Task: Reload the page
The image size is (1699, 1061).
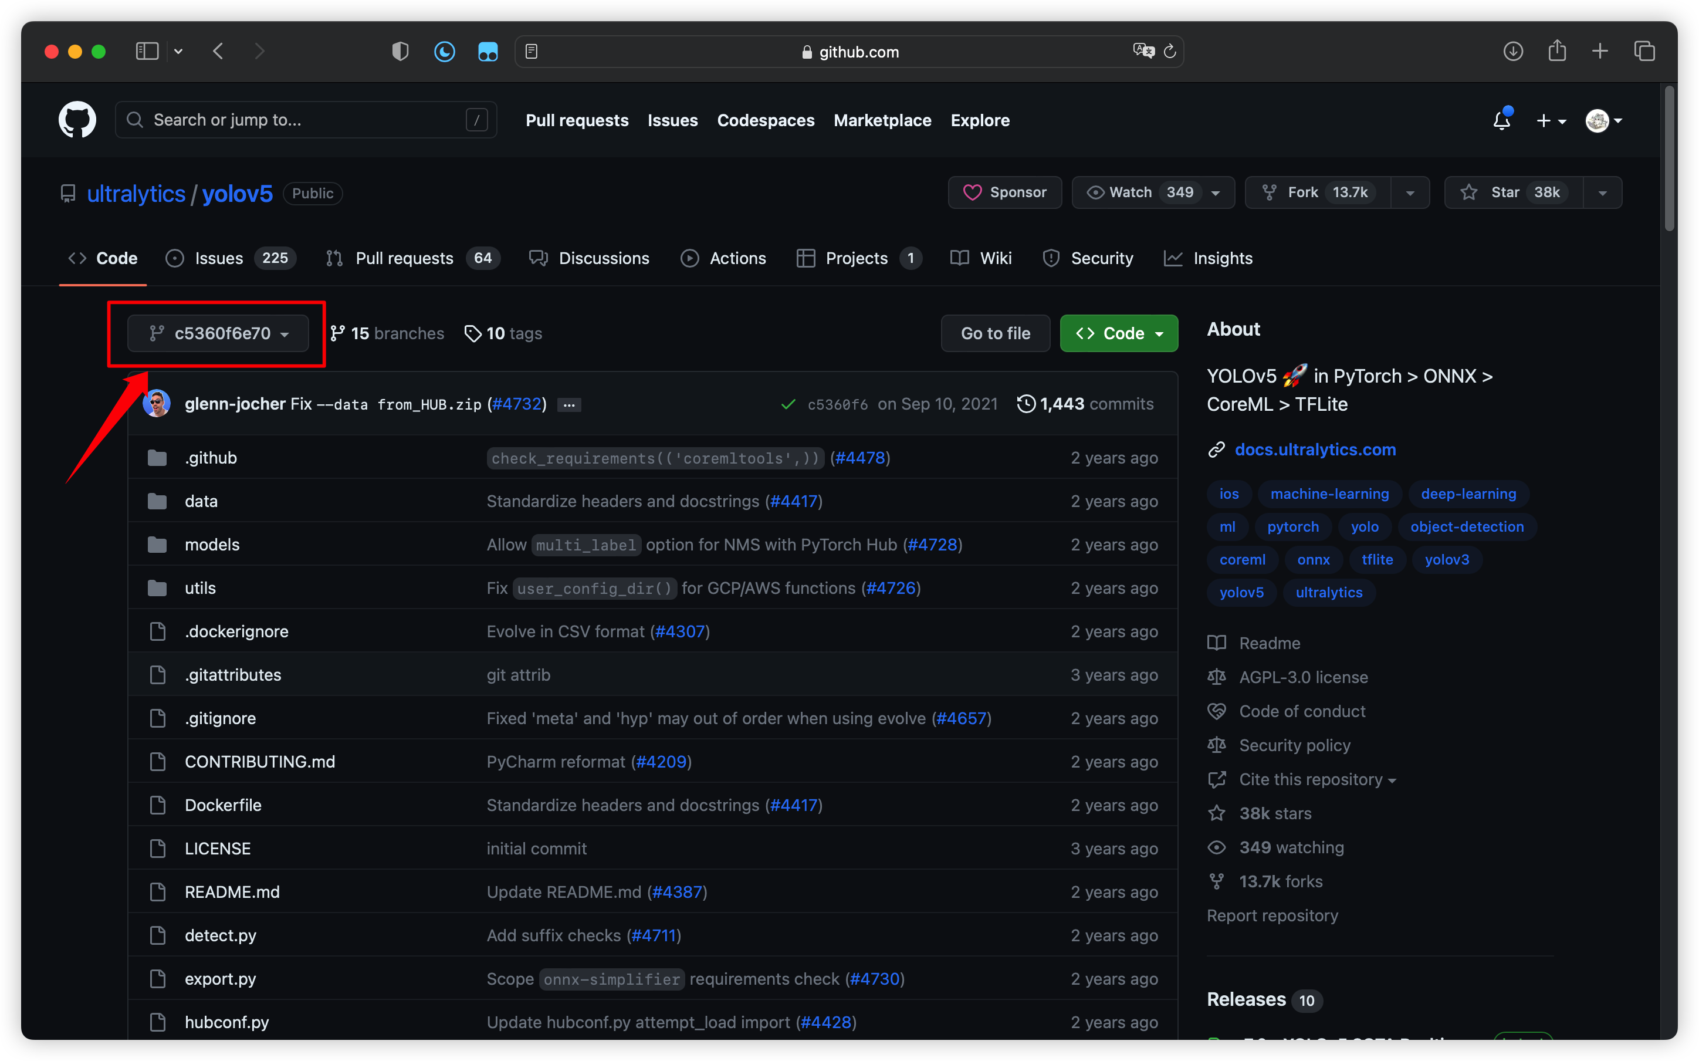Action: 1169,51
